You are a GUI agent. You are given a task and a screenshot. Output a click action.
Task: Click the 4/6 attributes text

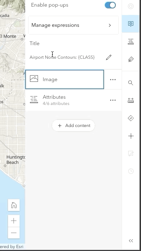click(x=56, y=103)
